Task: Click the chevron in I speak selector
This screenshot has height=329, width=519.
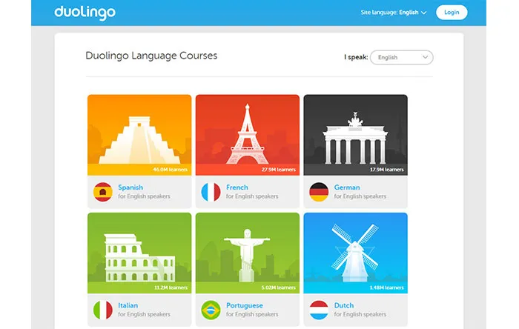Action: pos(426,57)
